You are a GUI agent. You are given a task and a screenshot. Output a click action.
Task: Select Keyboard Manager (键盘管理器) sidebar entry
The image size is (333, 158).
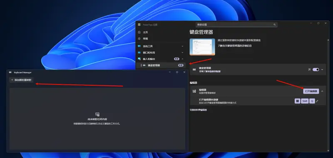click(x=161, y=65)
